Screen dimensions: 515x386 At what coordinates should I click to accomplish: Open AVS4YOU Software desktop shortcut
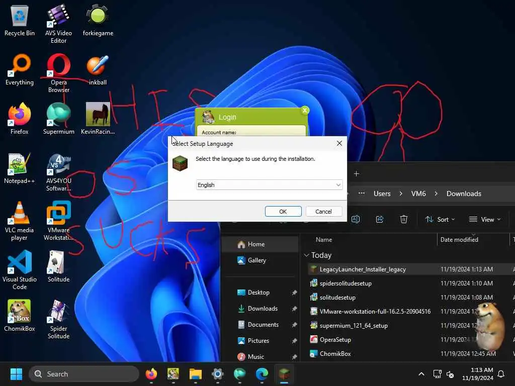(x=58, y=172)
